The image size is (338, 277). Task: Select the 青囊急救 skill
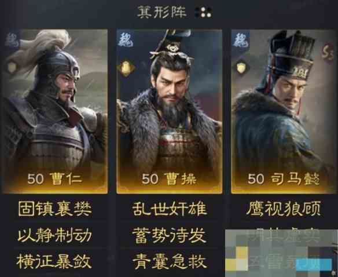point(170,262)
